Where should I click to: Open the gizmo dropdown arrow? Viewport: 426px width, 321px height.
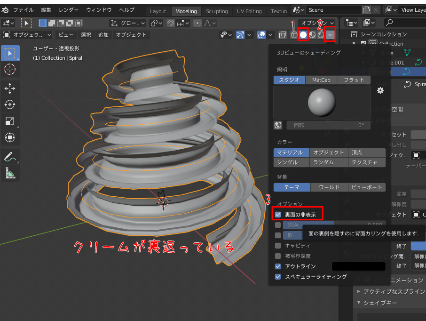249,35
